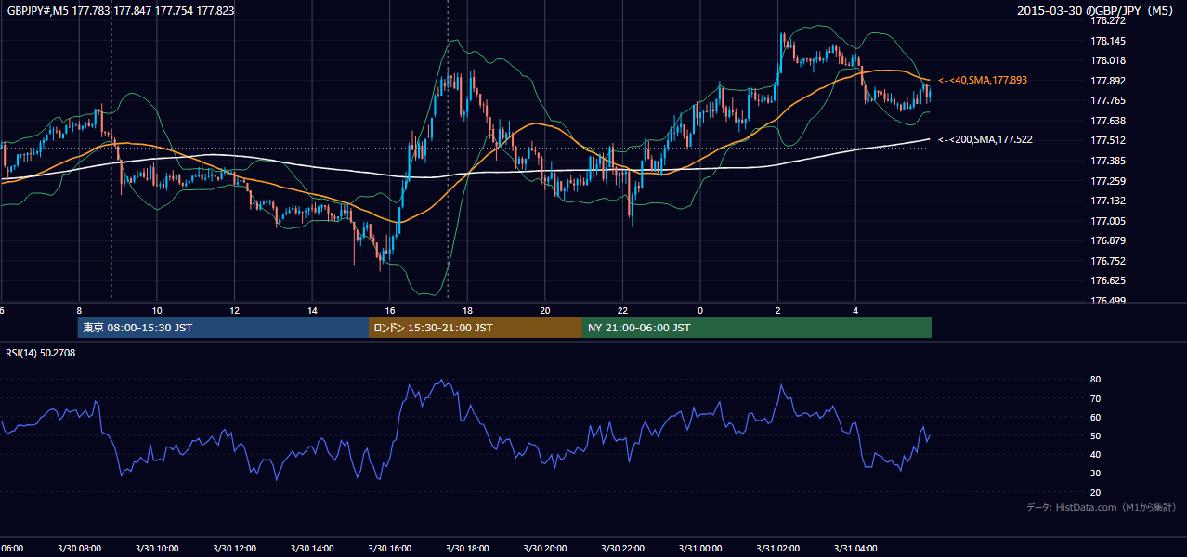Click hour label 12 under the price chart
The width and height of the screenshot is (1187, 557).
point(234,311)
